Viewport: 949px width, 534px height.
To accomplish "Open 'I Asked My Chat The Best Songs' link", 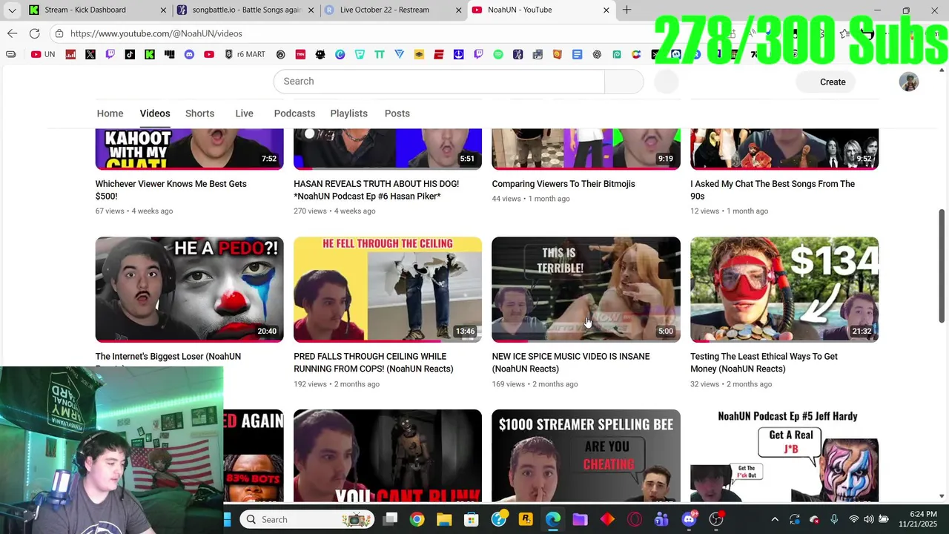I will click(x=773, y=190).
